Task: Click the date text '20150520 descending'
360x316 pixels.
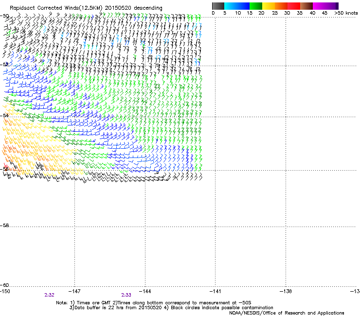Action: (134, 8)
